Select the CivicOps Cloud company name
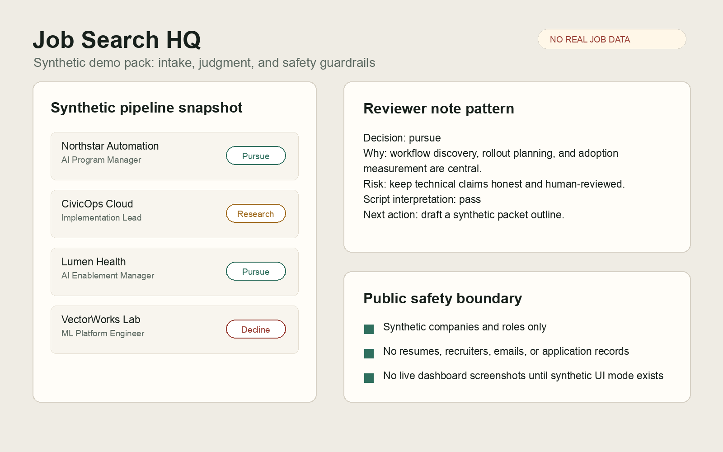This screenshot has height=452, width=723. tap(97, 204)
